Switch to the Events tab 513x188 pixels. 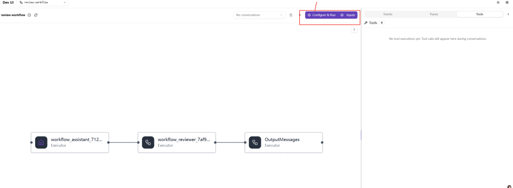point(388,14)
